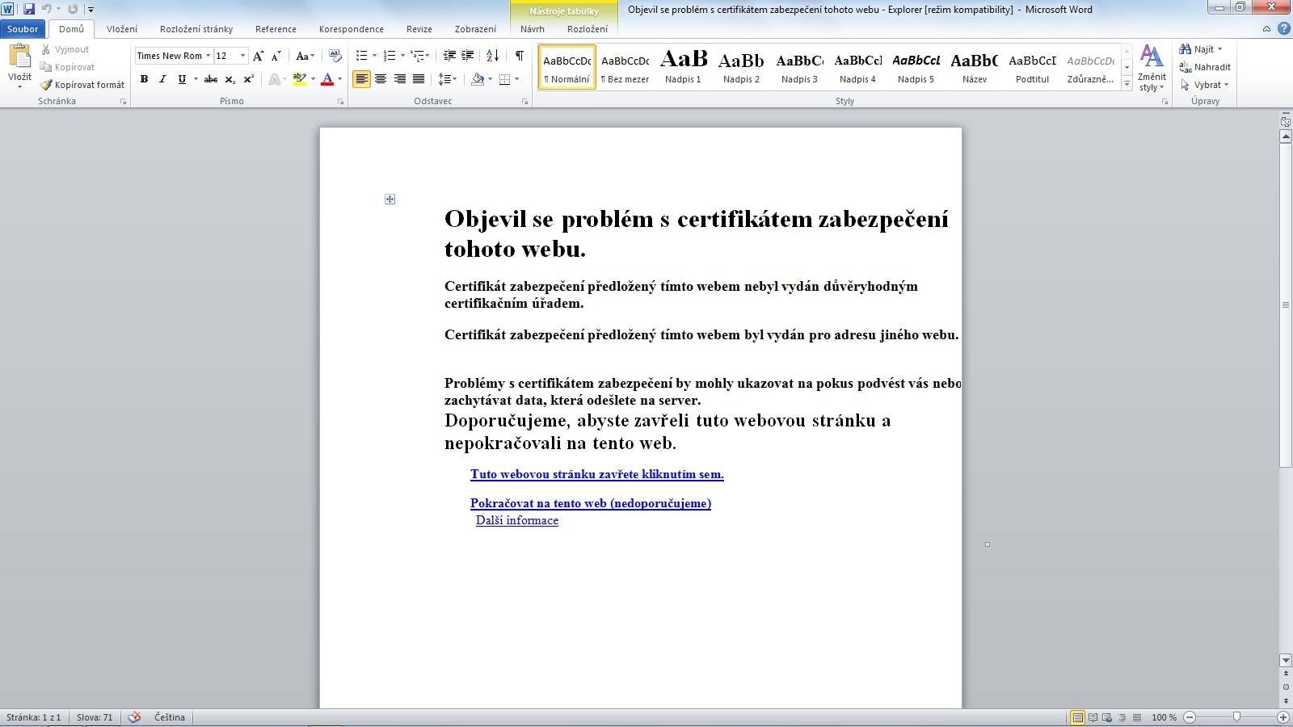Expand the styles gallery More arrow
Image resolution: width=1293 pixels, height=727 pixels.
point(1127,83)
